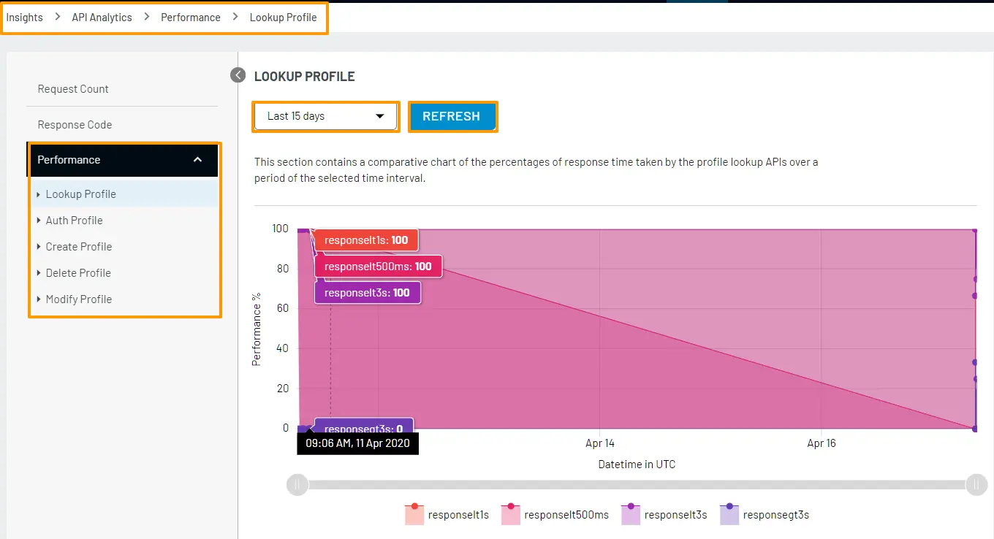The image size is (994, 539).
Task: Open the Last 15 days dropdown
Action: [325, 116]
